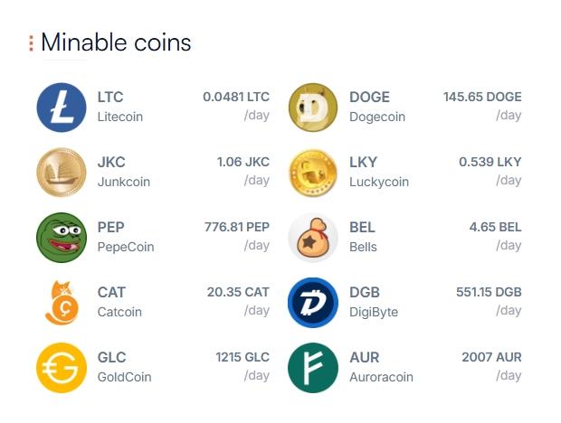
Task: Click the DOGE ticker label
Action: click(369, 98)
